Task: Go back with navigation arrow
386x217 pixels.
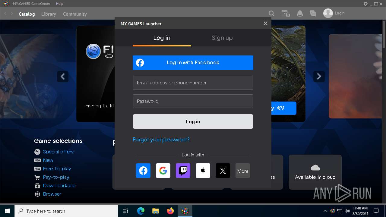Action: click(5, 14)
